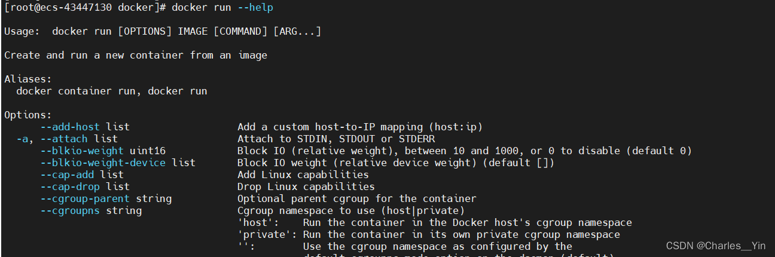Select the --blkio-weight uint16 option

coord(103,151)
